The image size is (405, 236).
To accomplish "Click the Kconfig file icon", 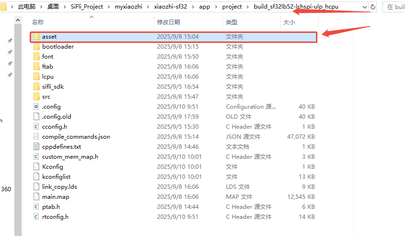I will click(x=36, y=167).
